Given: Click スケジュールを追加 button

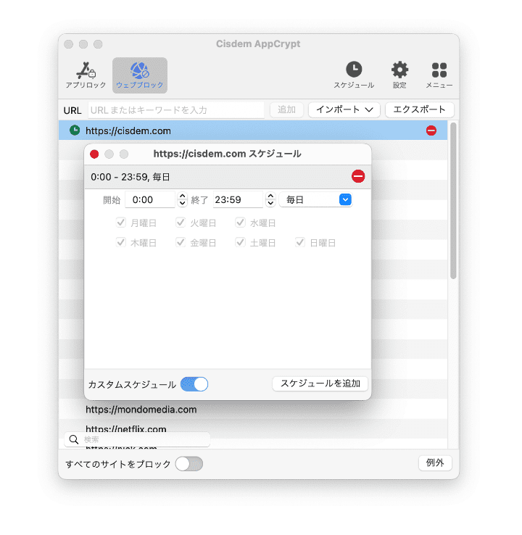Looking at the screenshot, I should (320, 383).
